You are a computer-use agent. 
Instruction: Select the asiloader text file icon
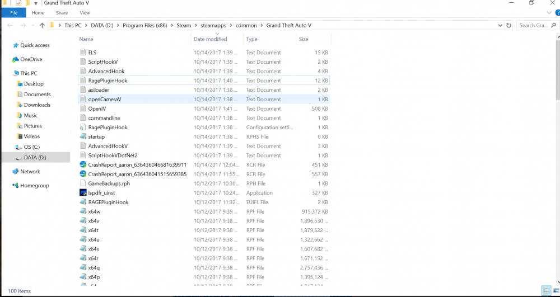click(83, 90)
